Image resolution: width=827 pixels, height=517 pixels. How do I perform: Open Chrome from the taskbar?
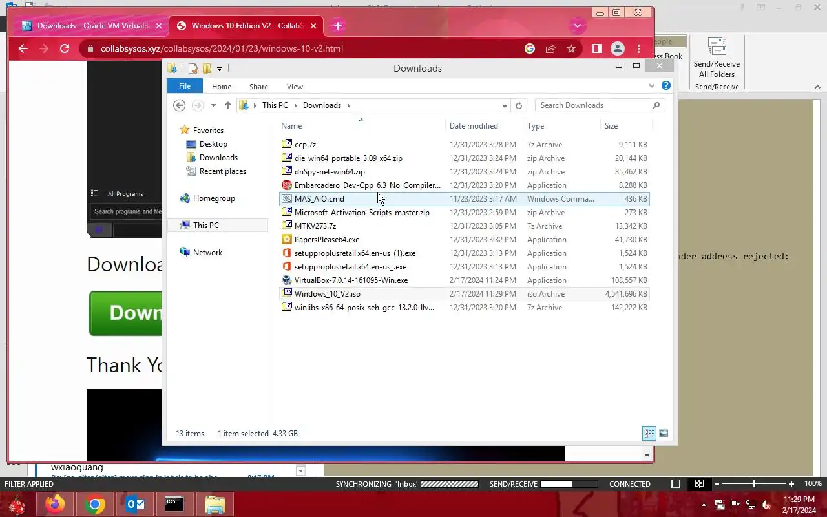[95, 504]
